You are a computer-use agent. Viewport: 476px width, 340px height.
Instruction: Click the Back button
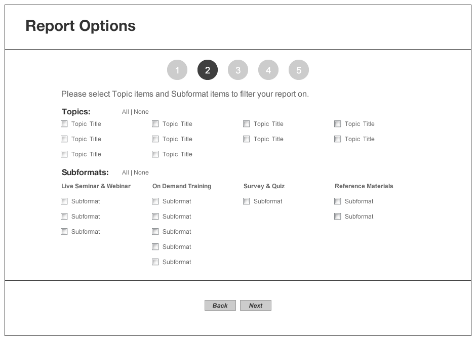(220, 306)
